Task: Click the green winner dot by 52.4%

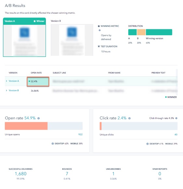Action: pyautogui.click(x=29, y=81)
